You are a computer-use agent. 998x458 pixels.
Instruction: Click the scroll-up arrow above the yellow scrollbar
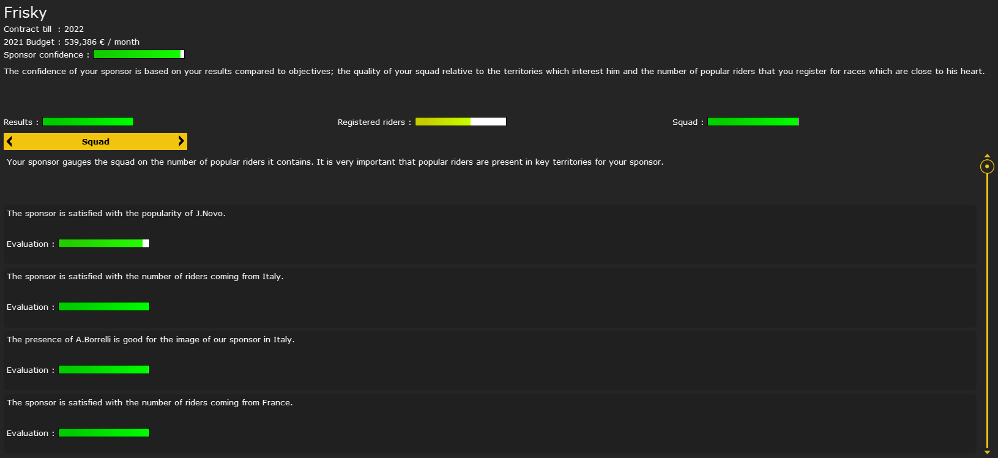click(987, 156)
